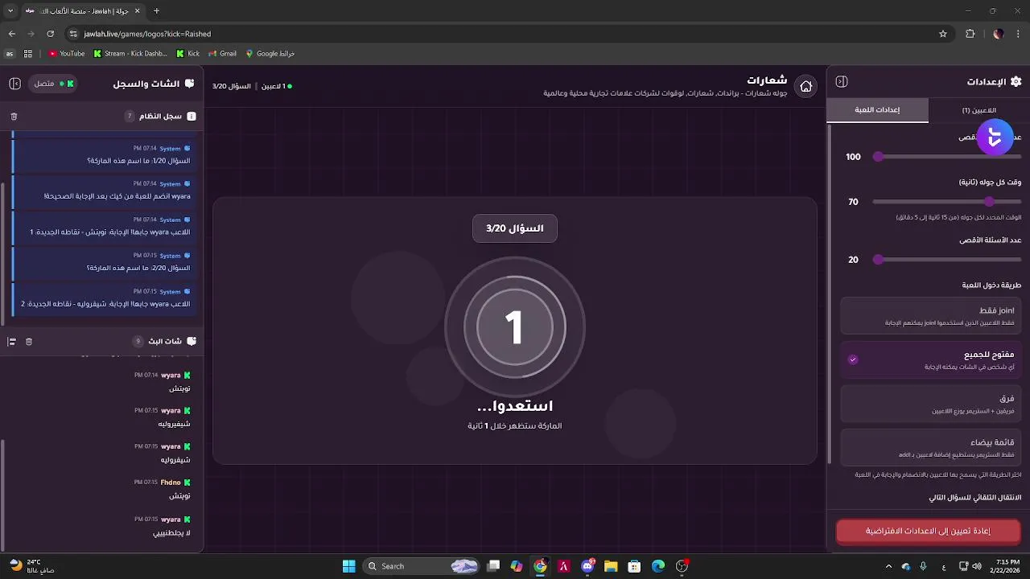Open the Stream - Kick Dashboard bookmark
The height and width of the screenshot is (579, 1030).
[x=130, y=54]
